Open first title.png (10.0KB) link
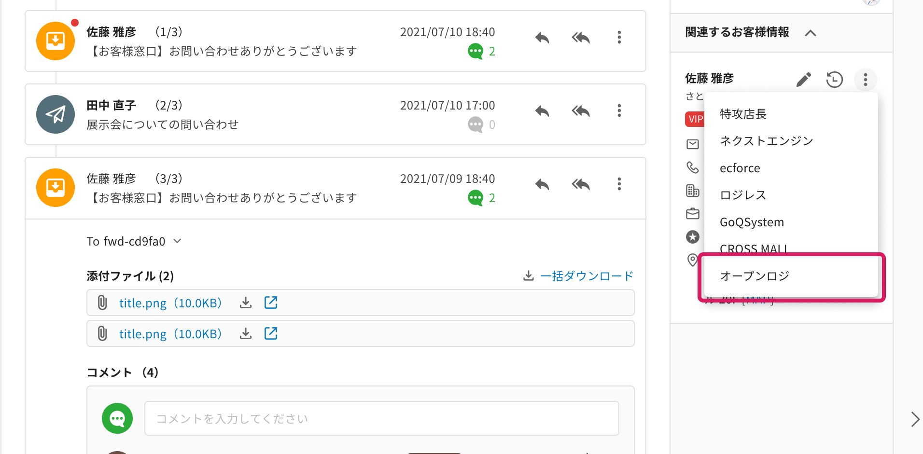This screenshot has height=454, width=923. 170,303
